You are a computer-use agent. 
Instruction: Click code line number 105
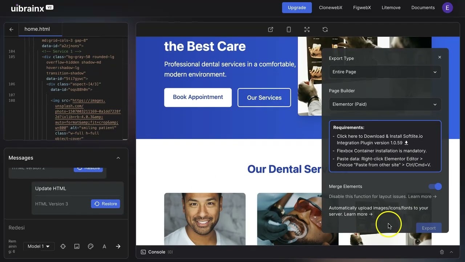[x=12, y=57]
